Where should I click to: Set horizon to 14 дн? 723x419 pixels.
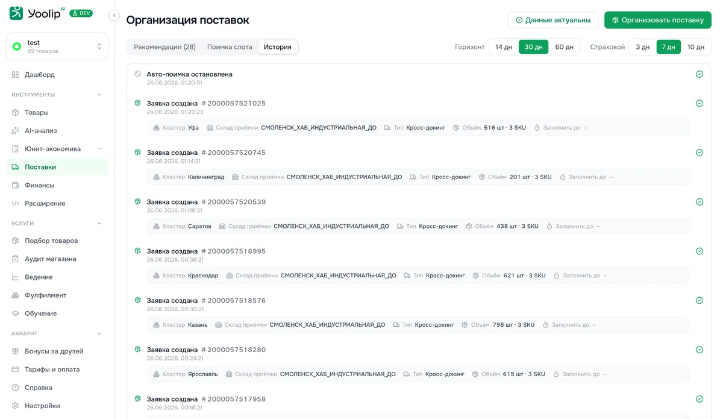[x=504, y=47]
